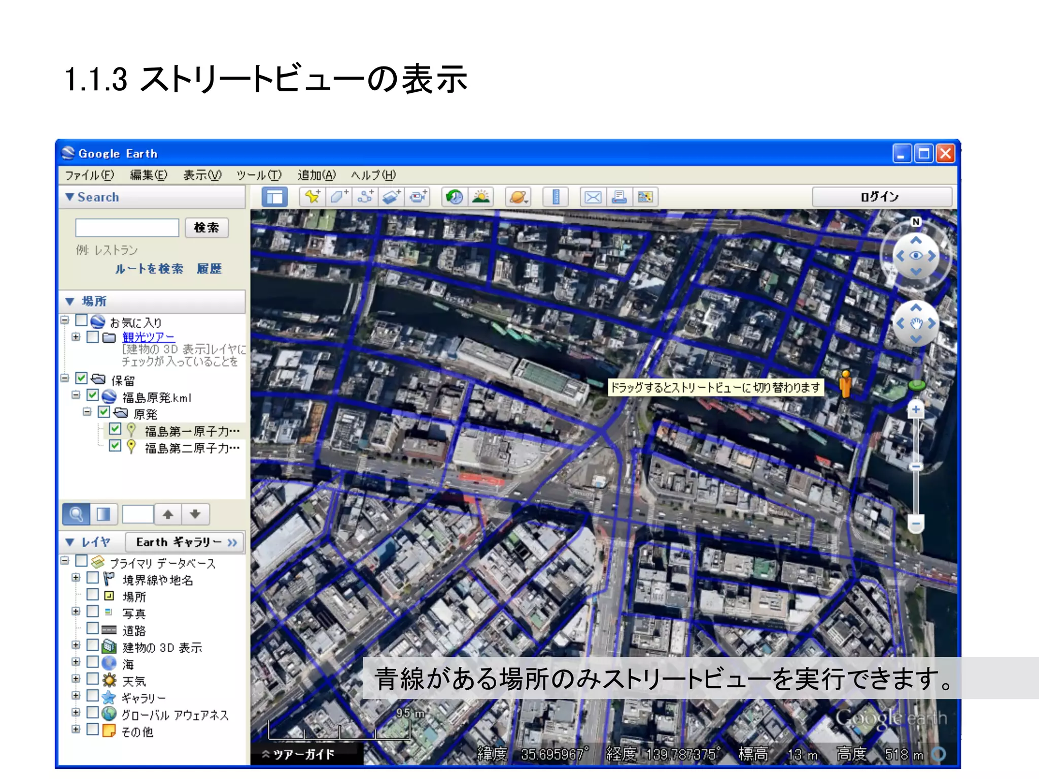Add an image overlay

[391, 197]
